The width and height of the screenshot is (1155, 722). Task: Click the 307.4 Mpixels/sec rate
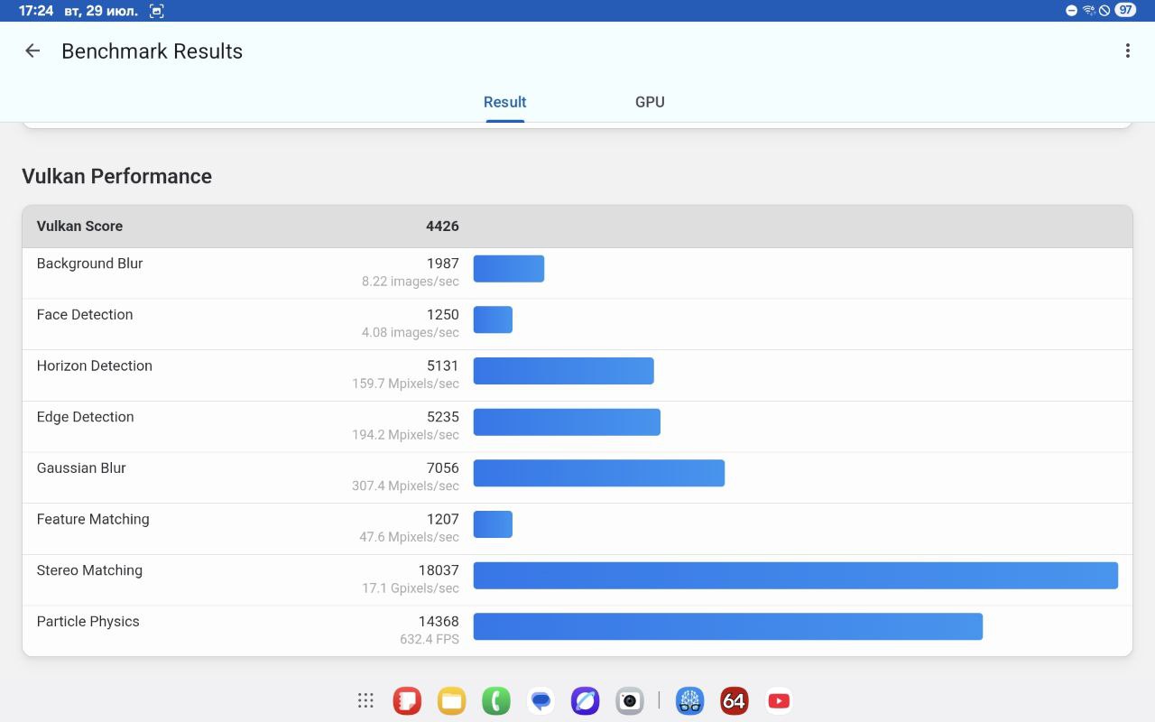[x=405, y=486]
